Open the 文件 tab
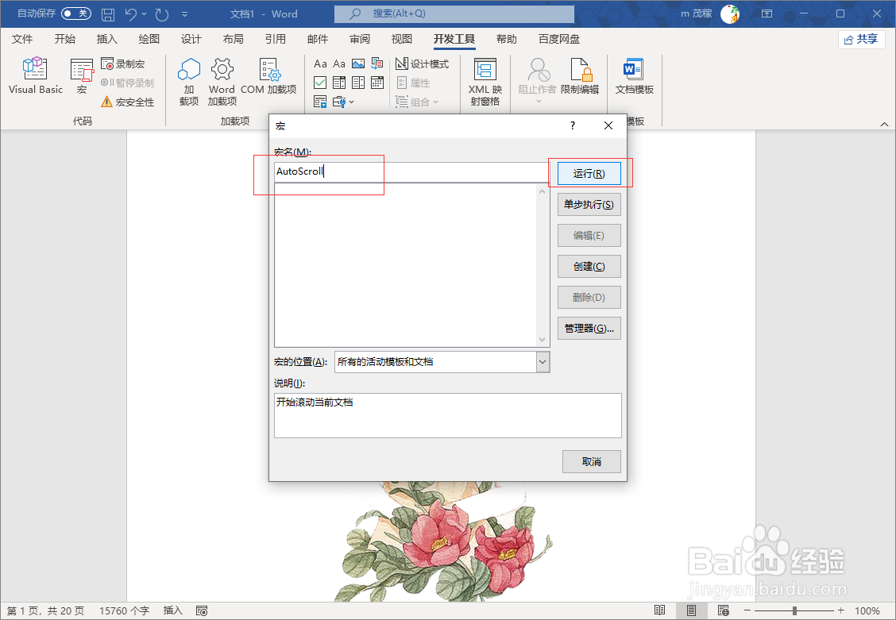896x620 pixels. coord(22,39)
